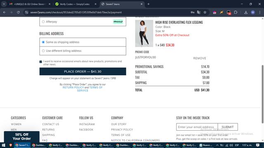Open the network icon in system tray

pyautogui.click(x=226, y=145)
